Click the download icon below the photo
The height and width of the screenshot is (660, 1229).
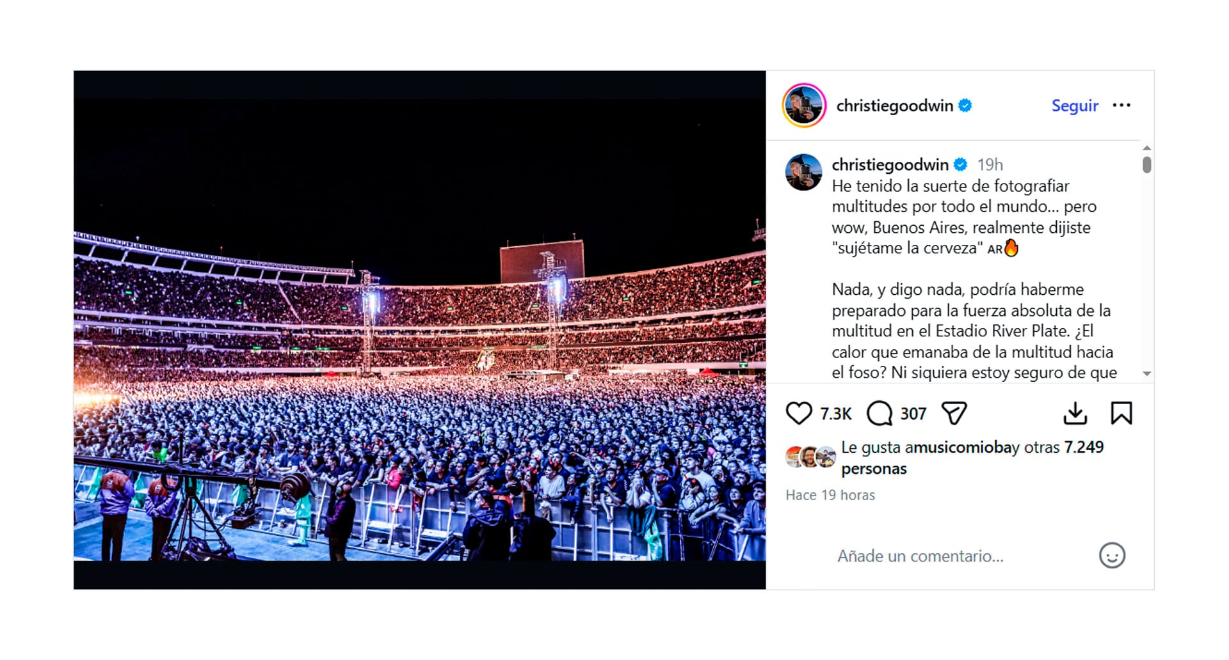tap(1076, 413)
